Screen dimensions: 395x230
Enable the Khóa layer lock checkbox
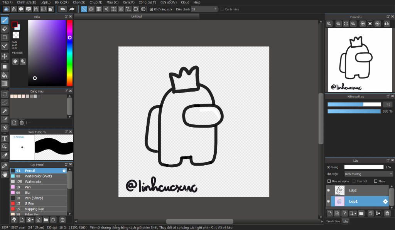point(376,181)
